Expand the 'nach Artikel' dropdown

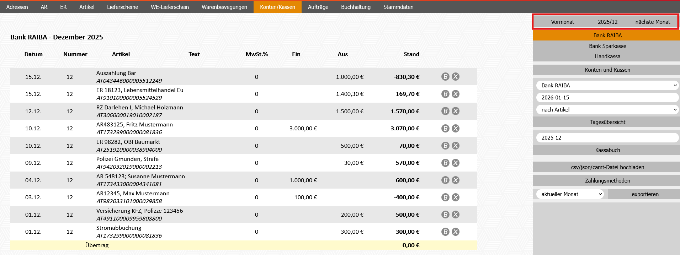[607, 110]
